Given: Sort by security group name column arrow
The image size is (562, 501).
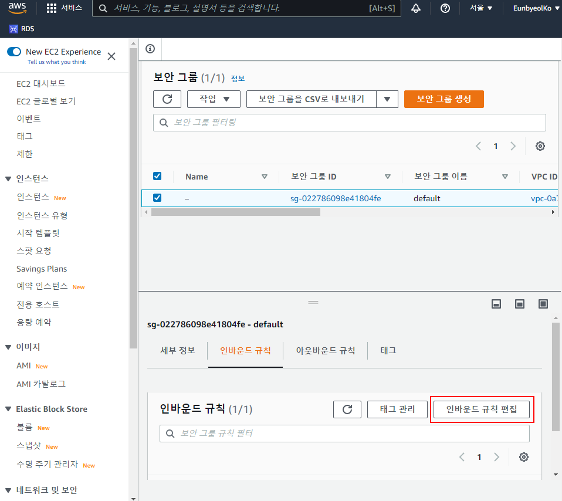Looking at the screenshot, I should click(505, 177).
